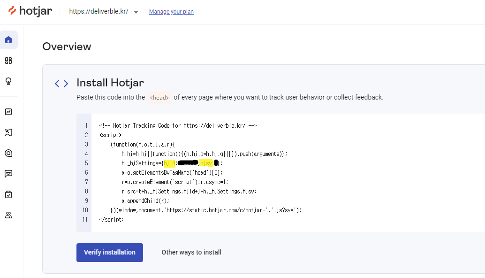Open the Highlights lightbulb sidebar icon
Image resolution: width=485 pixels, height=278 pixels.
click(x=8, y=81)
